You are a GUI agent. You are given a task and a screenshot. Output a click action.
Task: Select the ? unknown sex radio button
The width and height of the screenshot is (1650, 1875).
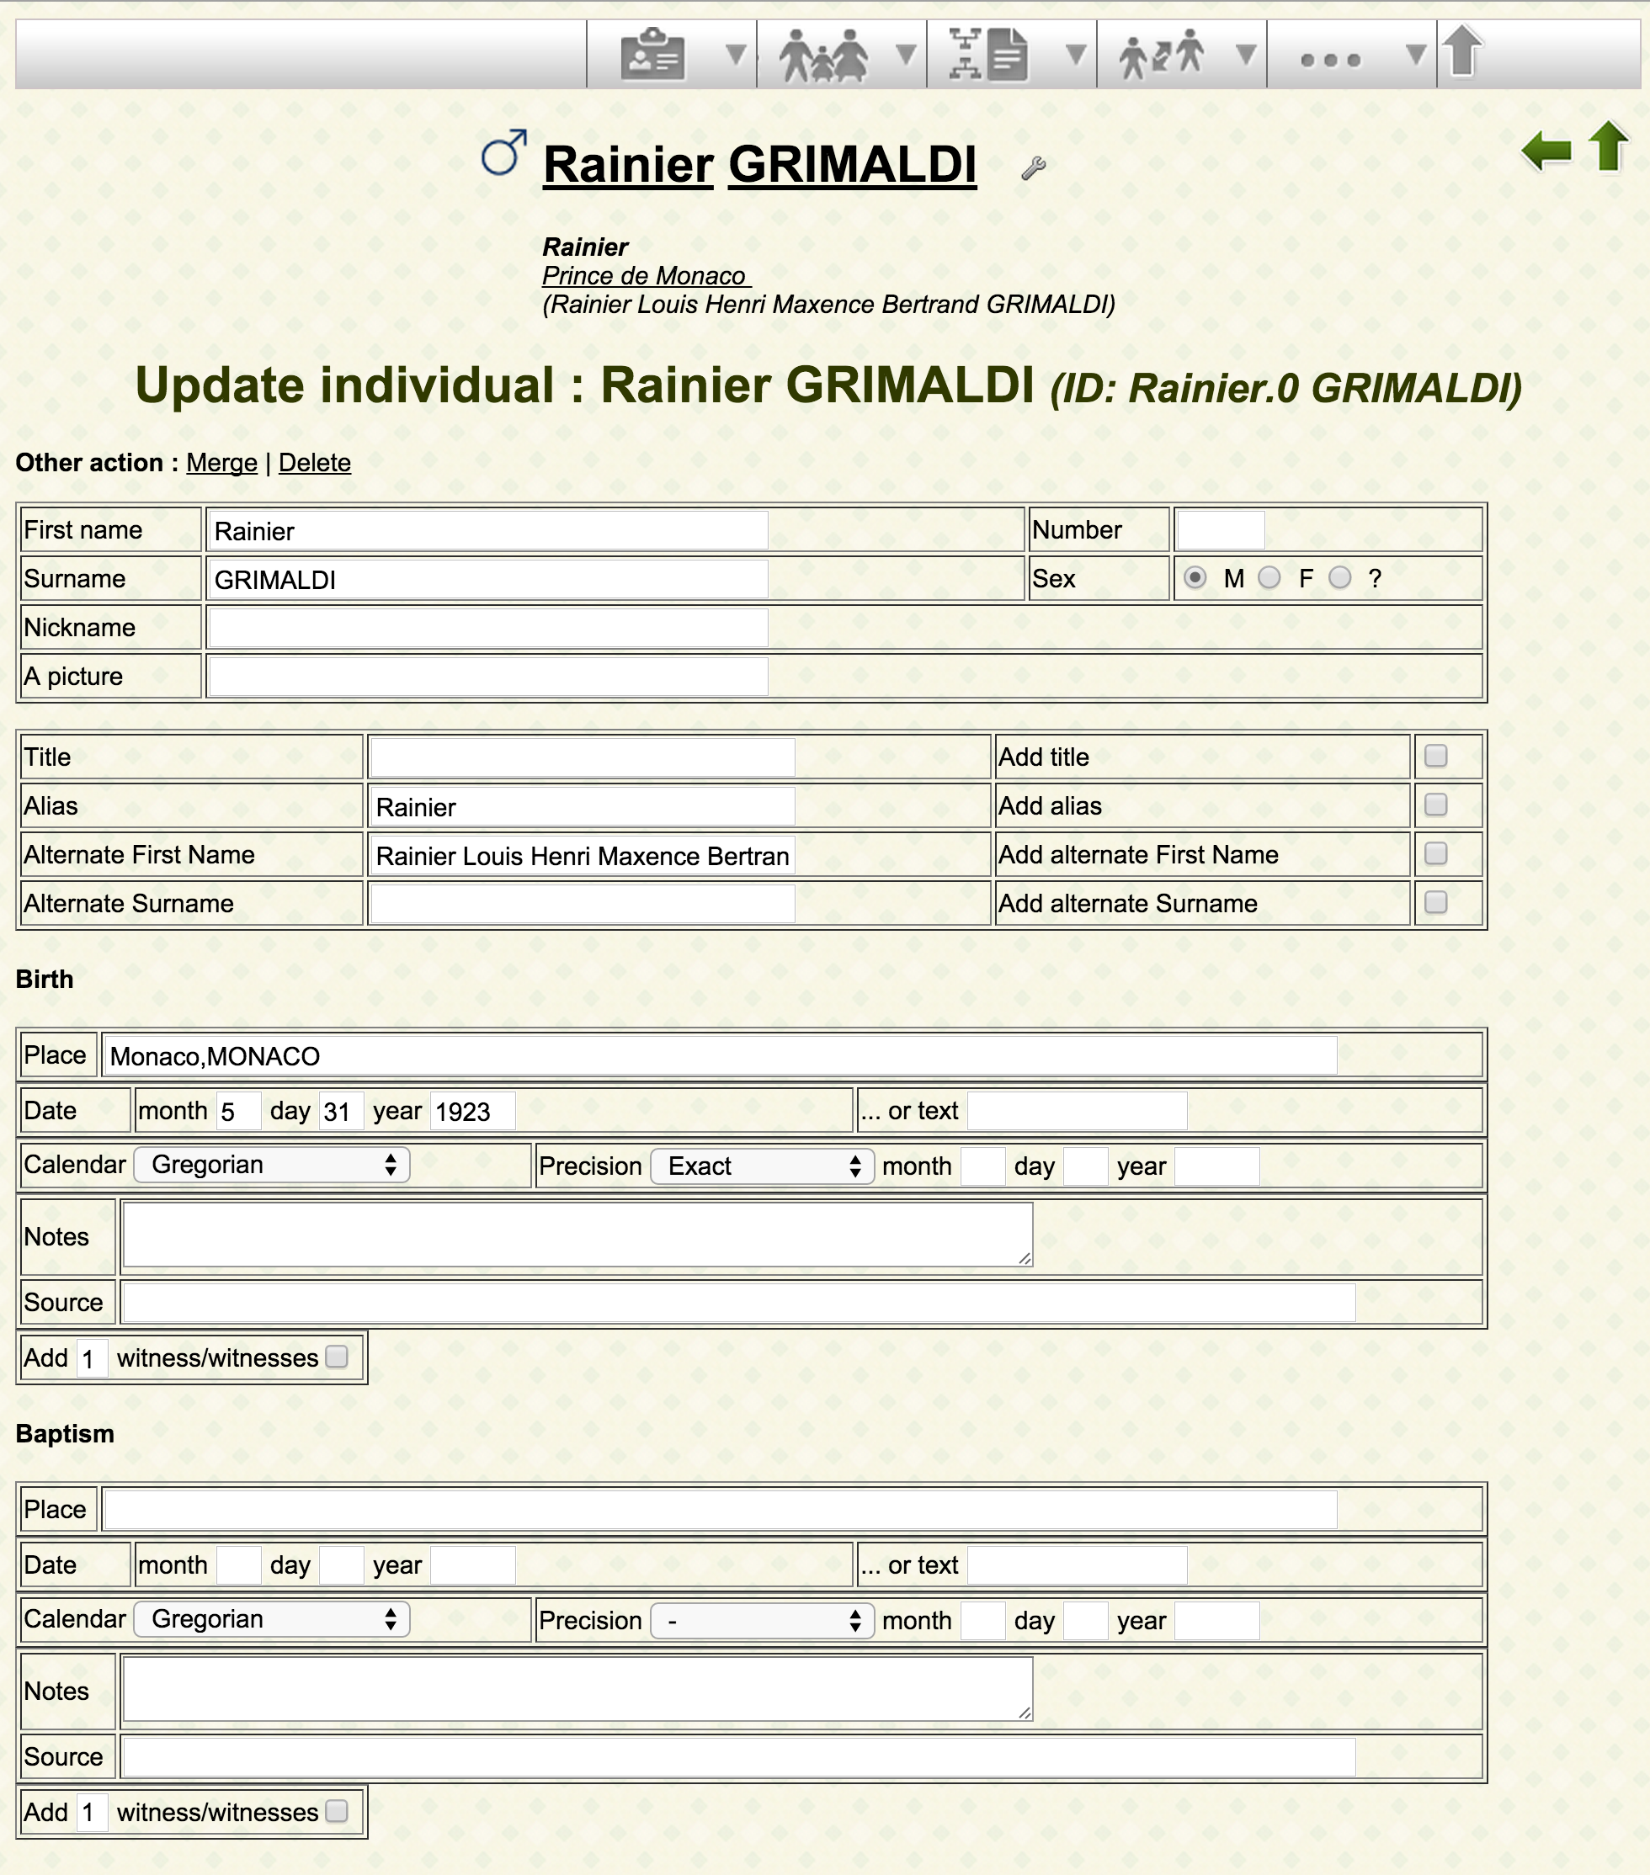(1340, 578)
